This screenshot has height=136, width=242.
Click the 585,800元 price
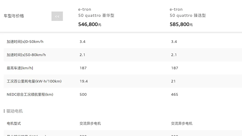pos(181,24)
